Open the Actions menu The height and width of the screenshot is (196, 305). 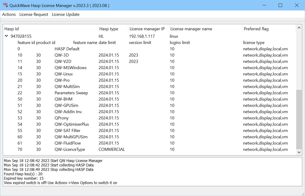(x=9, y=14)
